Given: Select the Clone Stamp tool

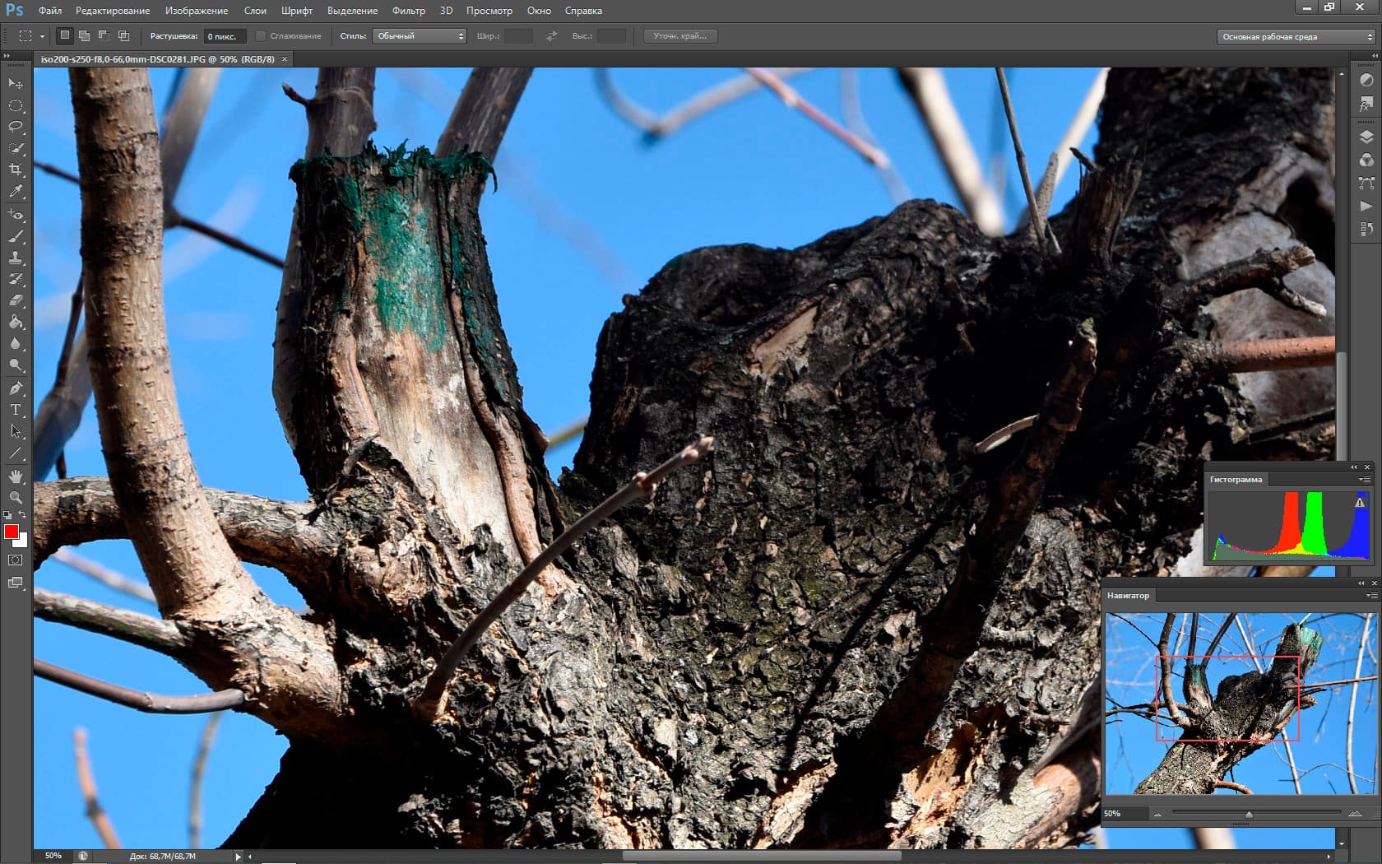Looking at the screenshot, I should [x=16, y=258].
